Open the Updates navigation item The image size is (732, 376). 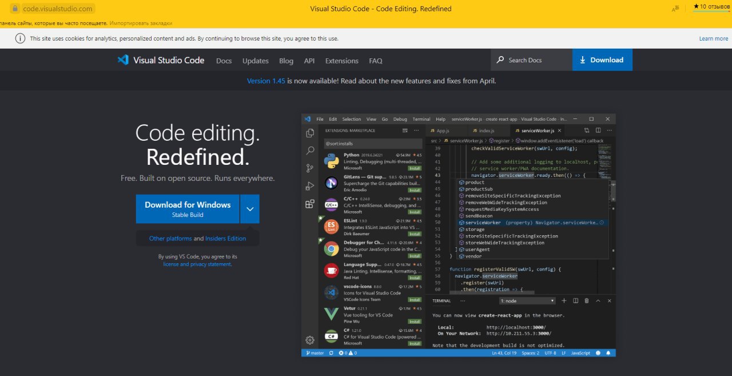[256, 61]
